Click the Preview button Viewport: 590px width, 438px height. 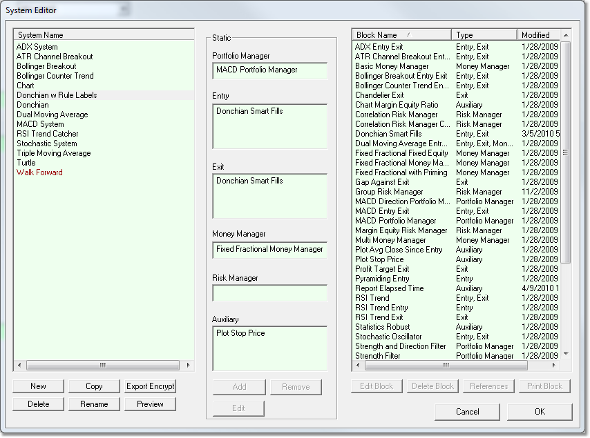150,404
